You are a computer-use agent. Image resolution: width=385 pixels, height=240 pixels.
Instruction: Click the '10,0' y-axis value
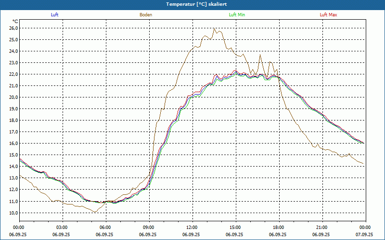[x=13, y=213]
